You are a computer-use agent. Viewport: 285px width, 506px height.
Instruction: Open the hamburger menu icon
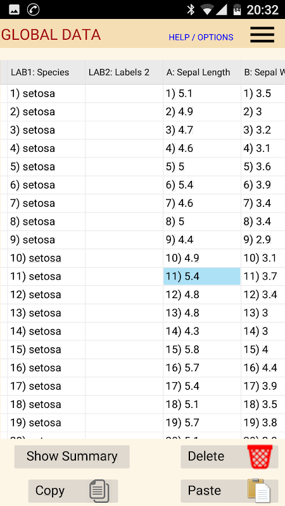[262, 35]
